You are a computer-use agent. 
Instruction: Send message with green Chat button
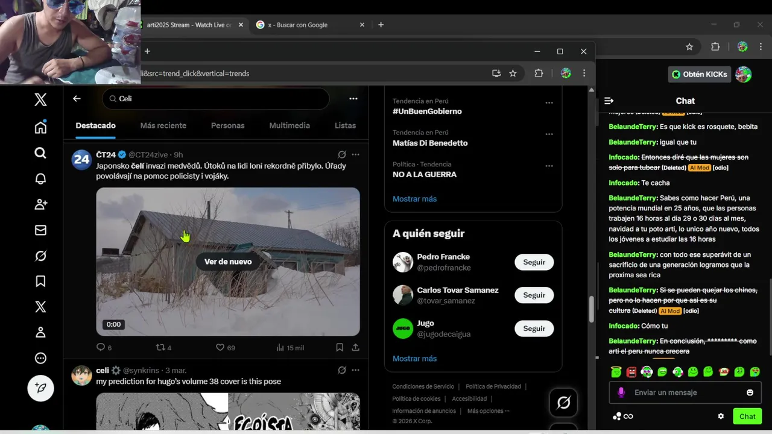tap(747, 416)
